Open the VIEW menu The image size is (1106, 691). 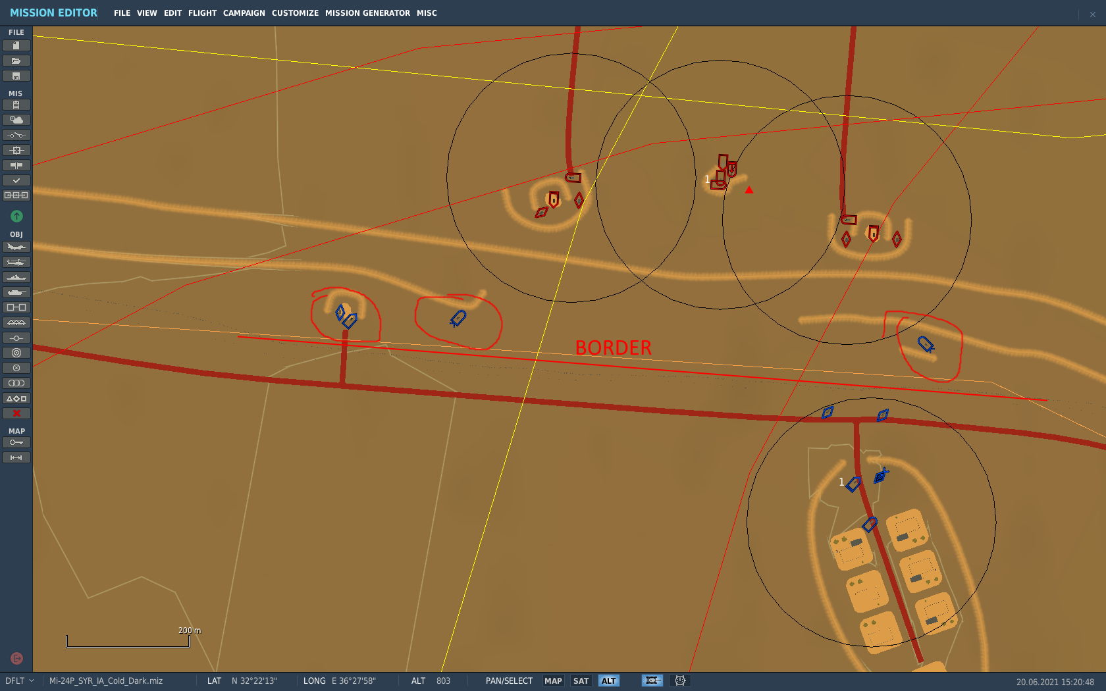coord(147,13)
